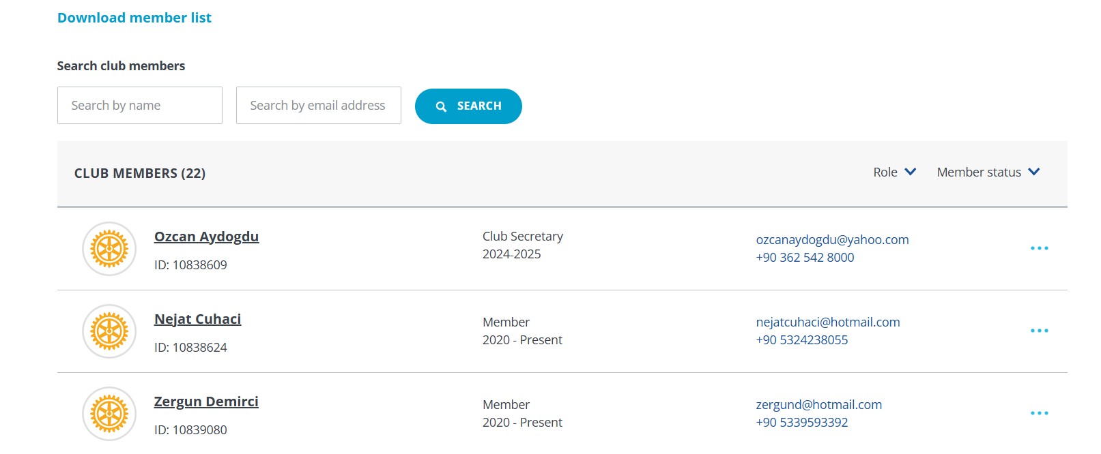The height and width of the screenshot is (454, 1101).
Task: Click the nejatcuhaci@hotmail.com email link
Action: 828,322
